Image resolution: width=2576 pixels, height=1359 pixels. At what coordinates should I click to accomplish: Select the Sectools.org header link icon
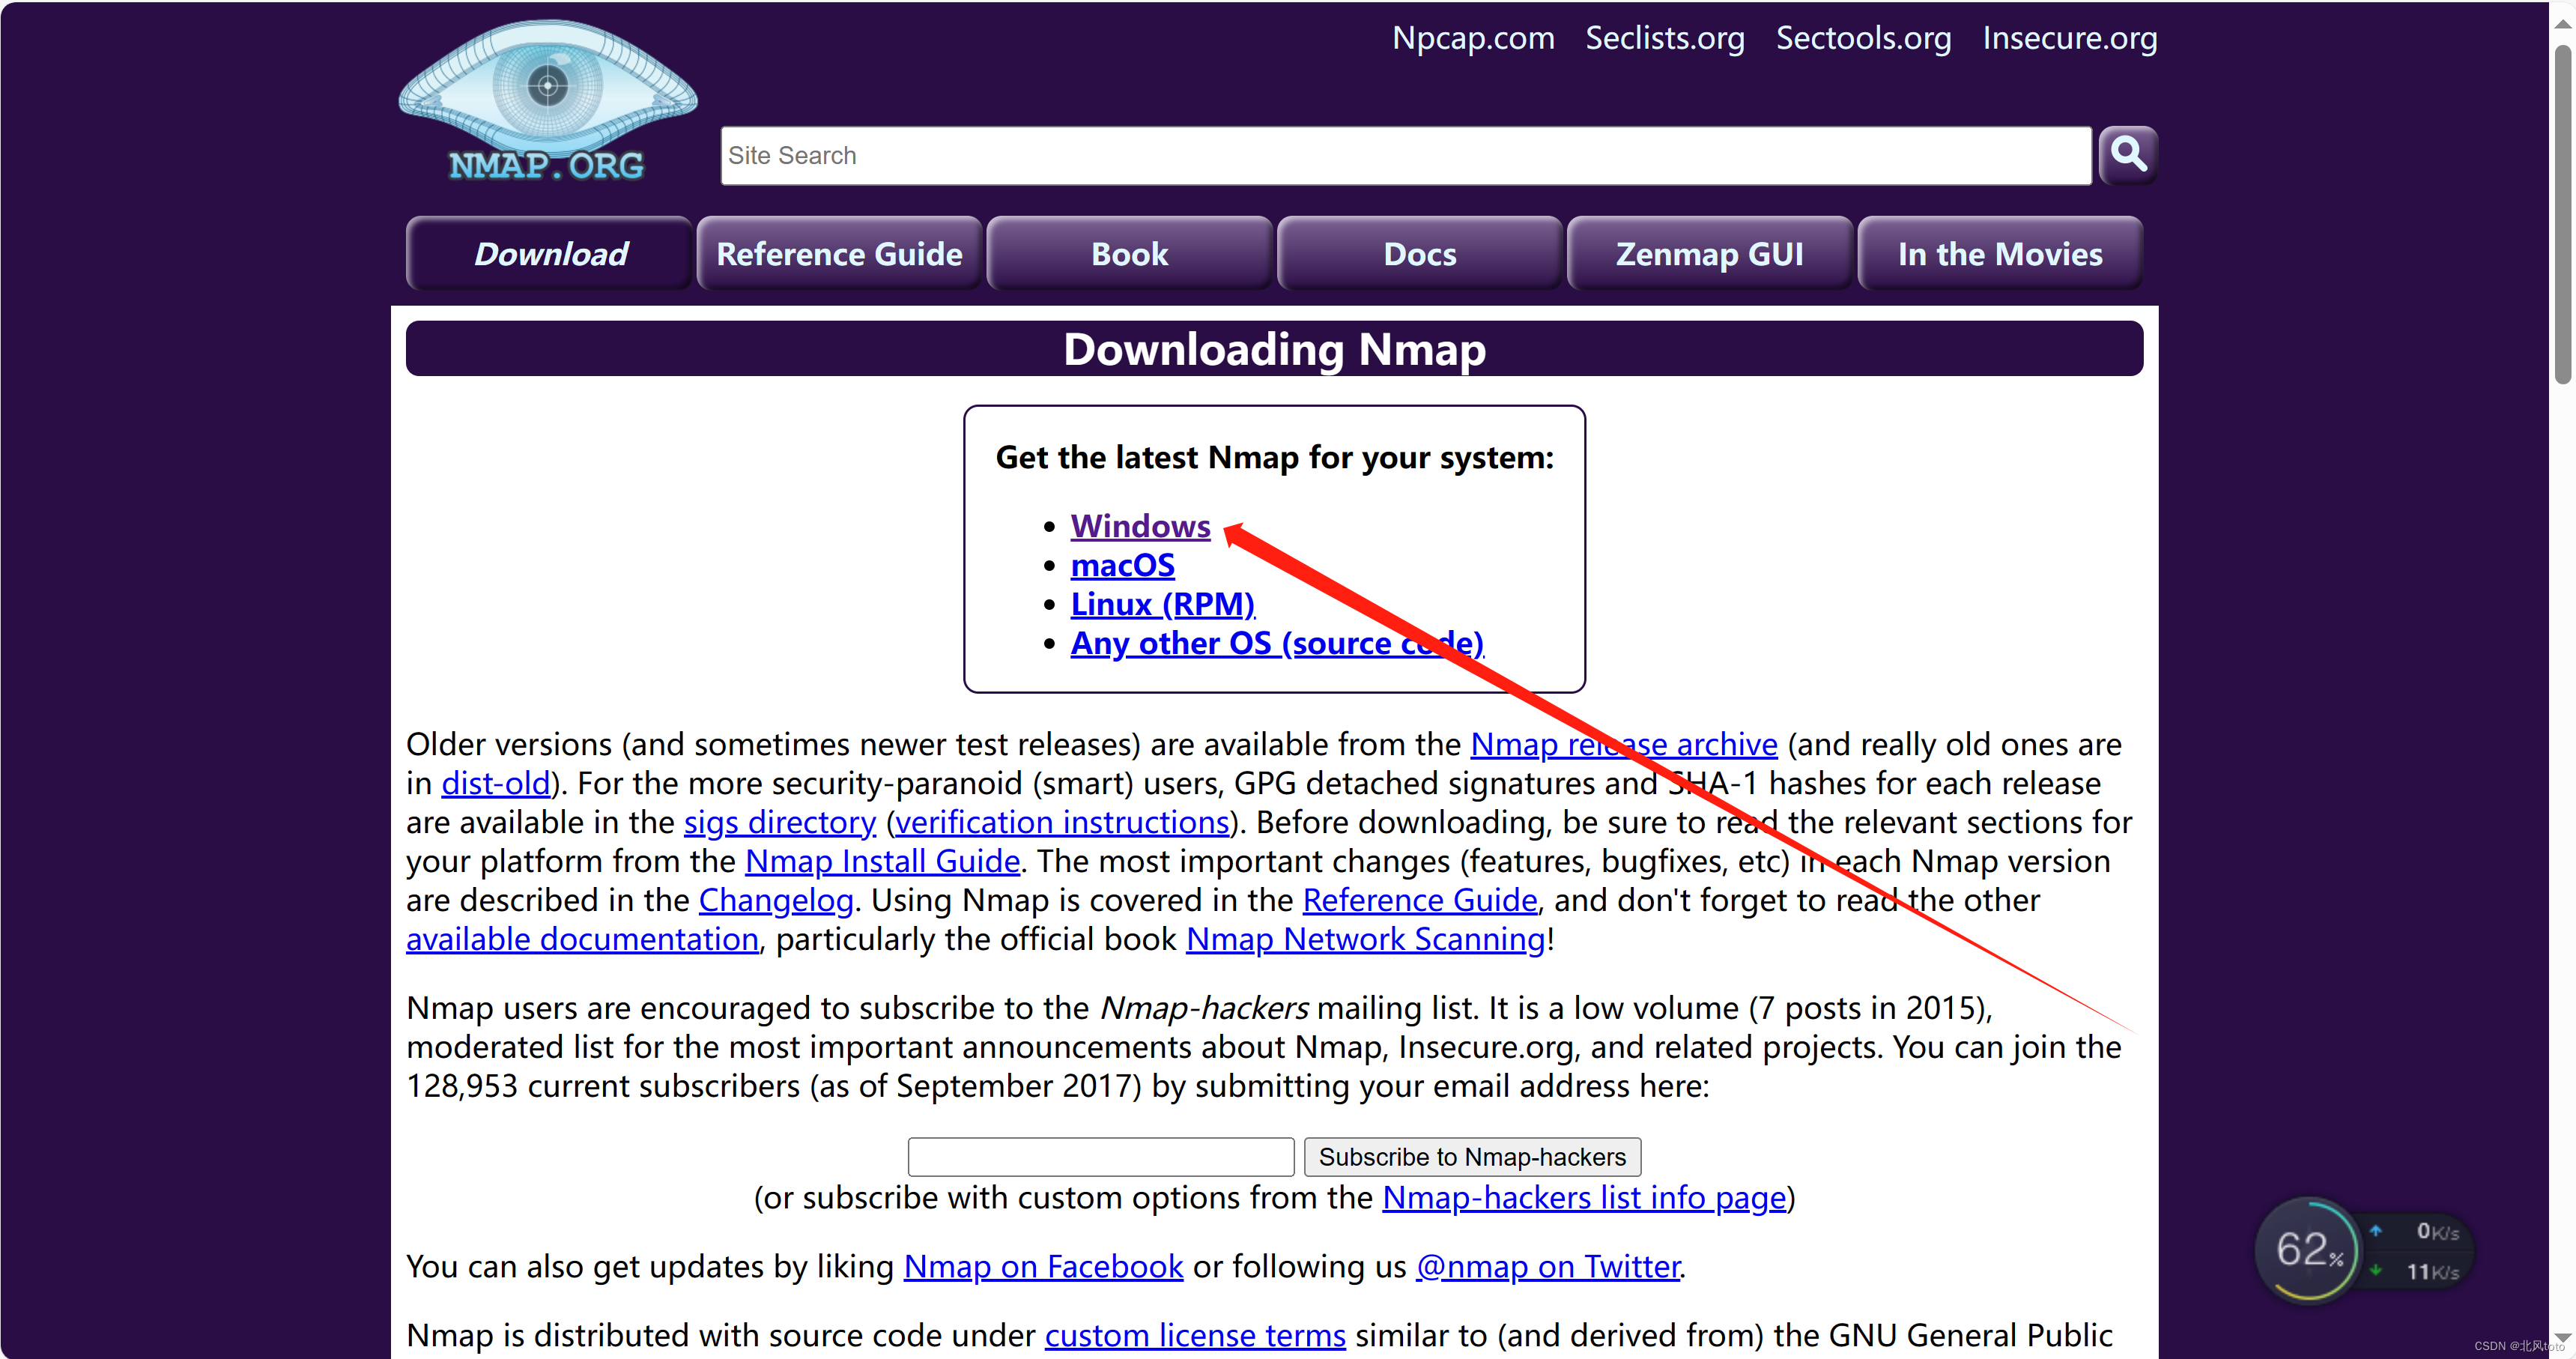(x=1862, y=37)
